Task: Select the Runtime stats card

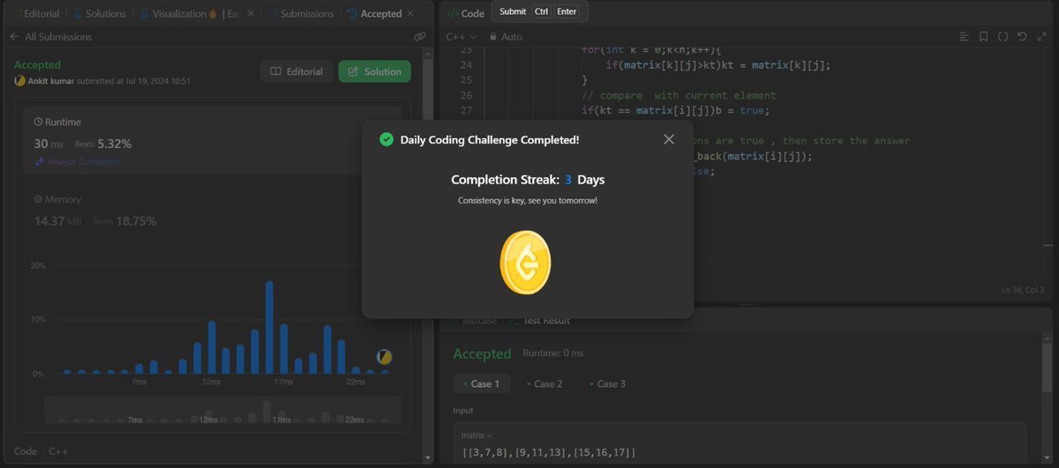Action: (x=213, y=141)
